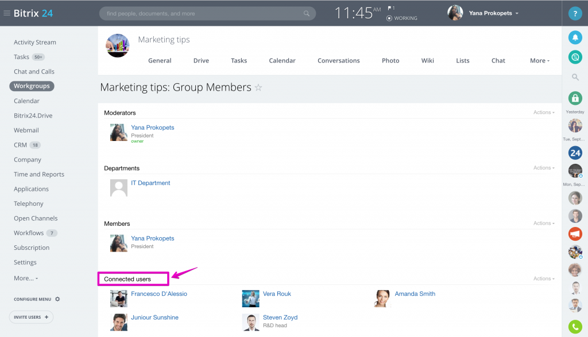Open the Company section
Screen dimensions: 588x337
click(28, 159)
